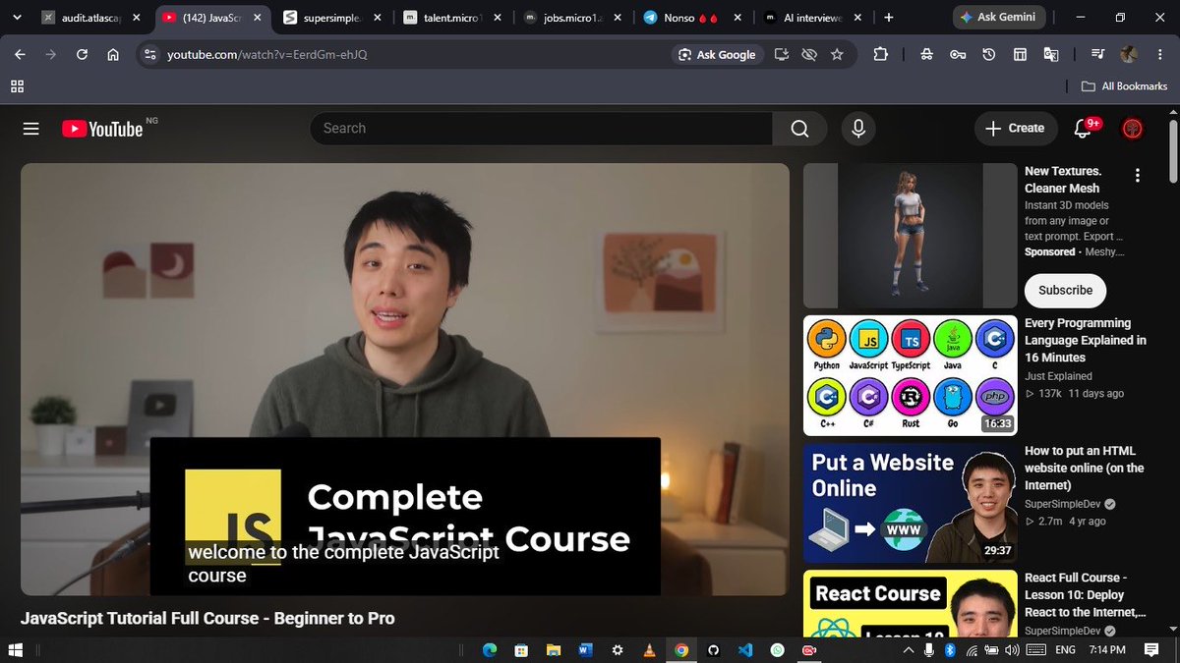Viewport: 1180px width, 663px height.
Task: Click the main video player to pause
Action: [x=405, y=379]
